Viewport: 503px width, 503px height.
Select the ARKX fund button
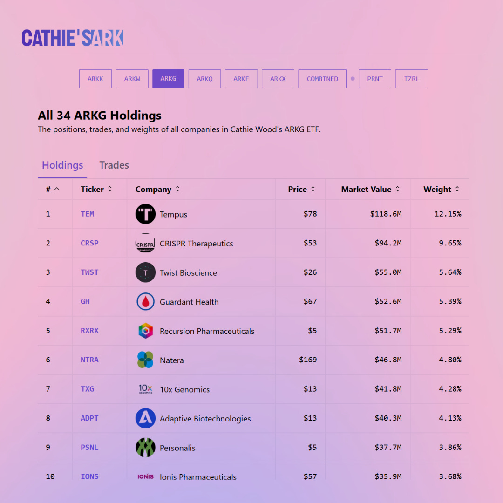point(278,79)
